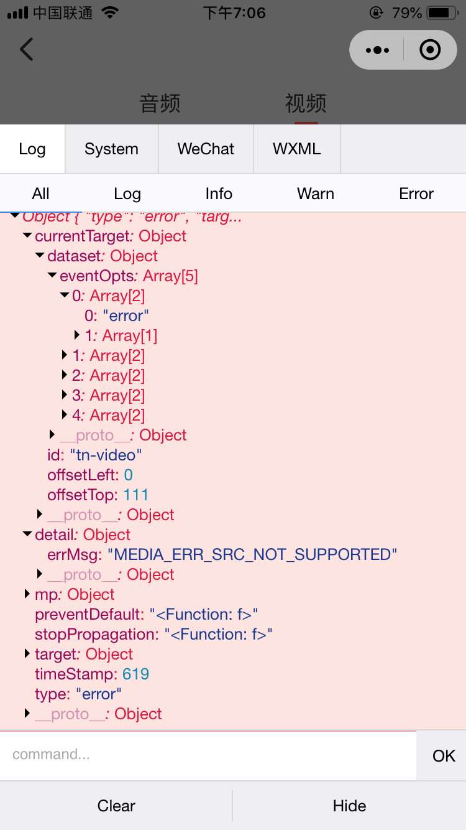Hide the console panel
This screenshot has width=466, height=830.
tap(350, 806)
